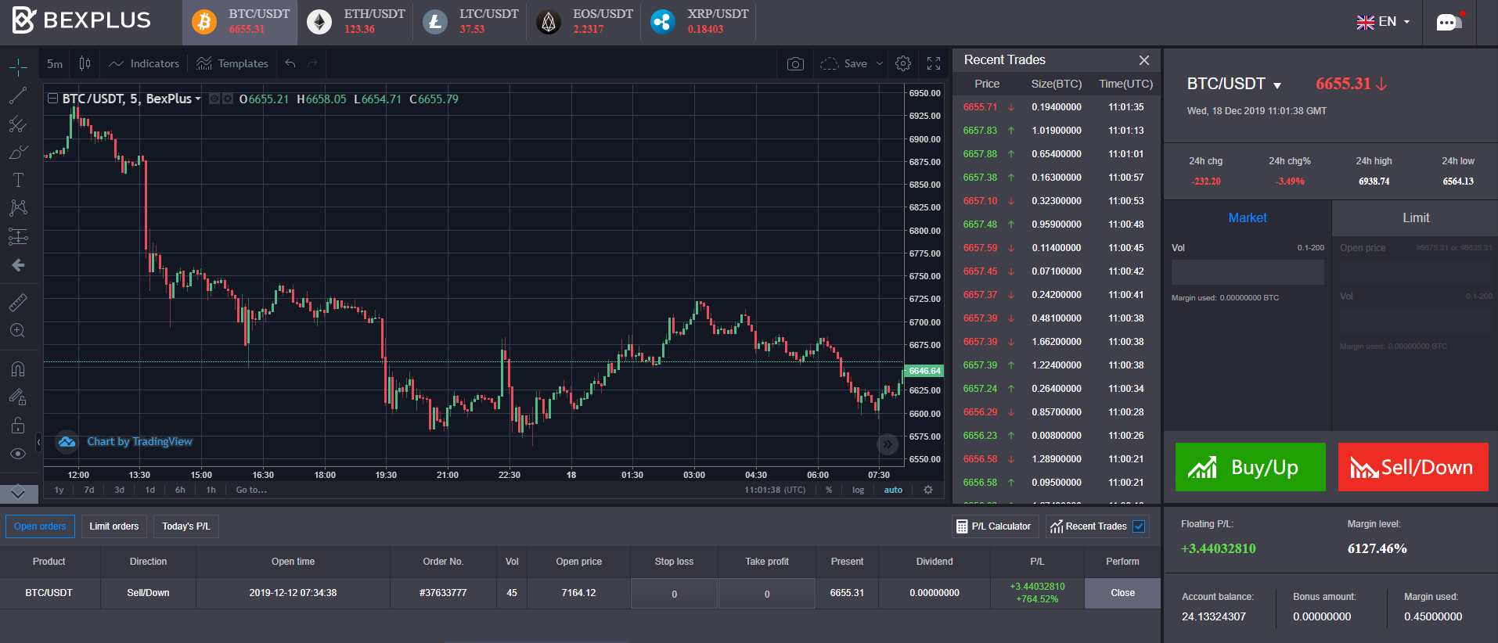Open the live chat support icon
This screenshot has height=643, width=1498.
pos(1448,22)
